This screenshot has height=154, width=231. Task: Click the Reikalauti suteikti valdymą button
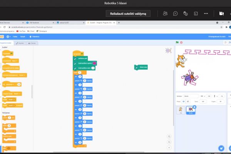pos(128,13)
